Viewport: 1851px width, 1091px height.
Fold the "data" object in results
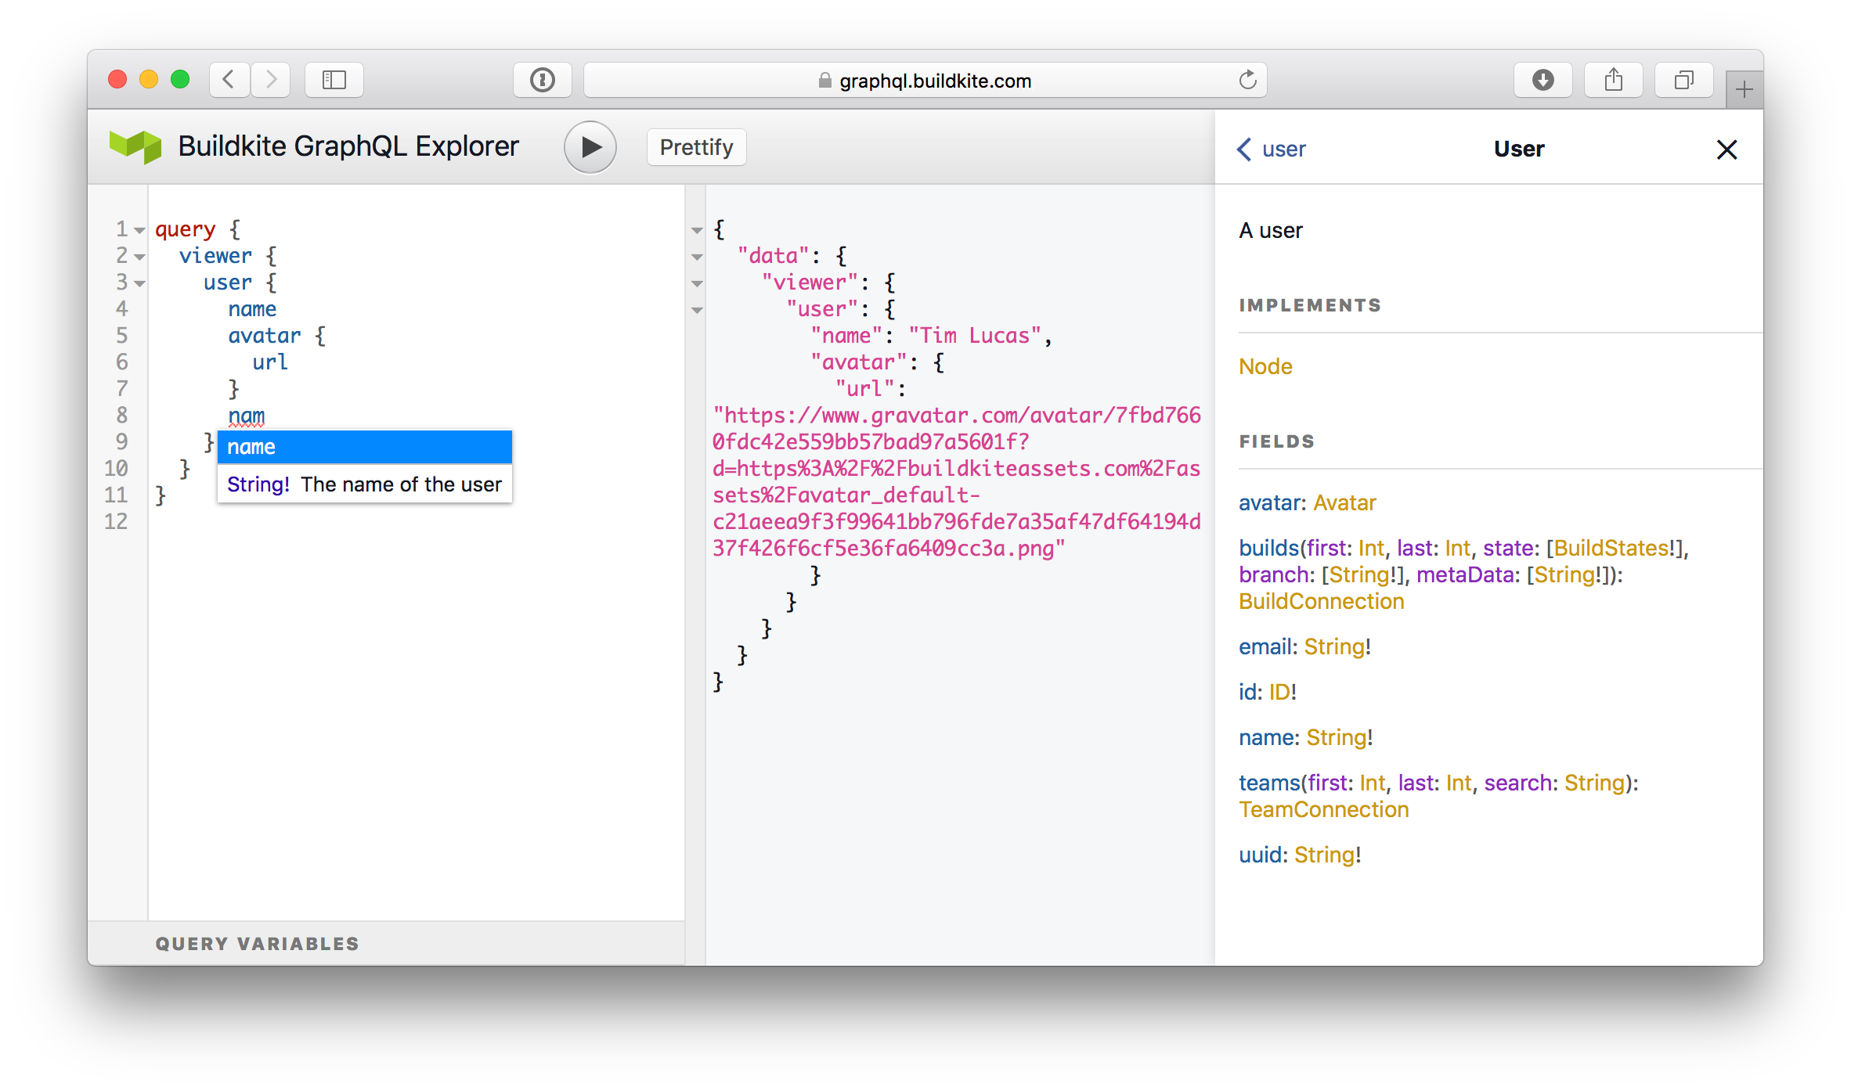click(x=697, y=257)
